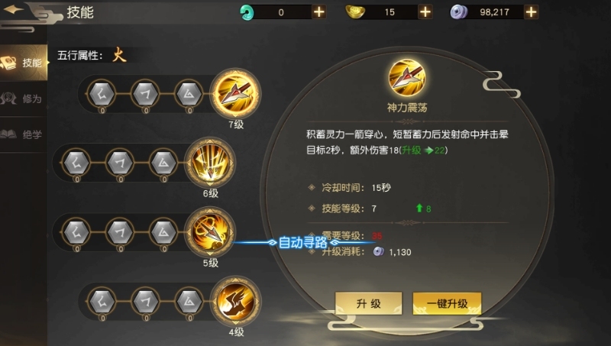
Task: Click the 升级 button
Action: pyautogui.click(x=369, y=303)
